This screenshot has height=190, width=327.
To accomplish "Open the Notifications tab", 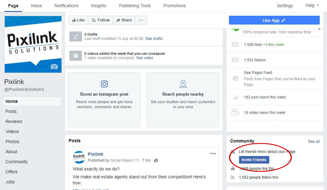I will 66,6.
